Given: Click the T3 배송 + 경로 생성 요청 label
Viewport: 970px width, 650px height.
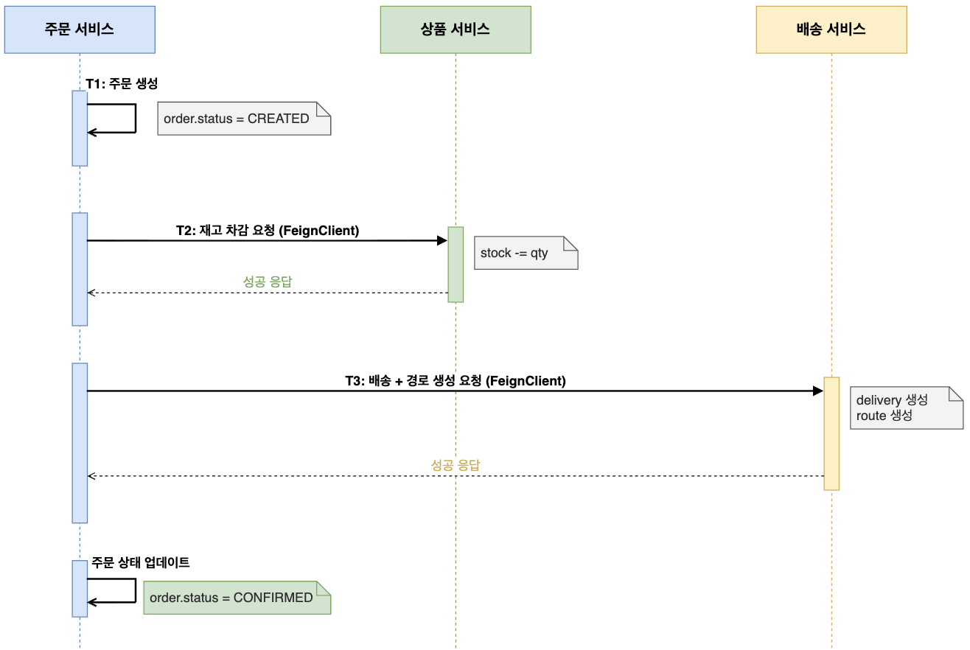Looking at the screenshot, I should pos(456,381).
